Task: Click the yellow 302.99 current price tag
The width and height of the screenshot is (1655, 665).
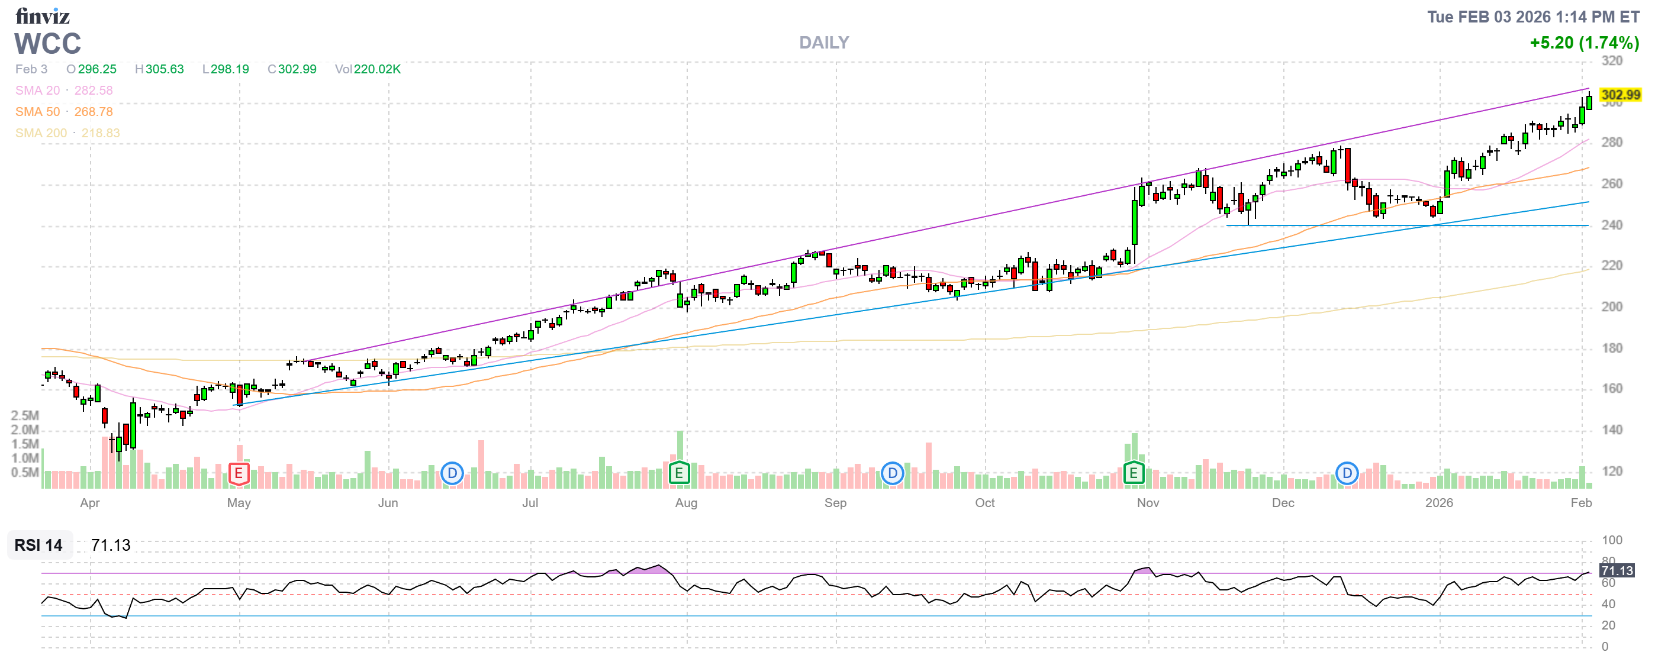Action: (1620, 95)
